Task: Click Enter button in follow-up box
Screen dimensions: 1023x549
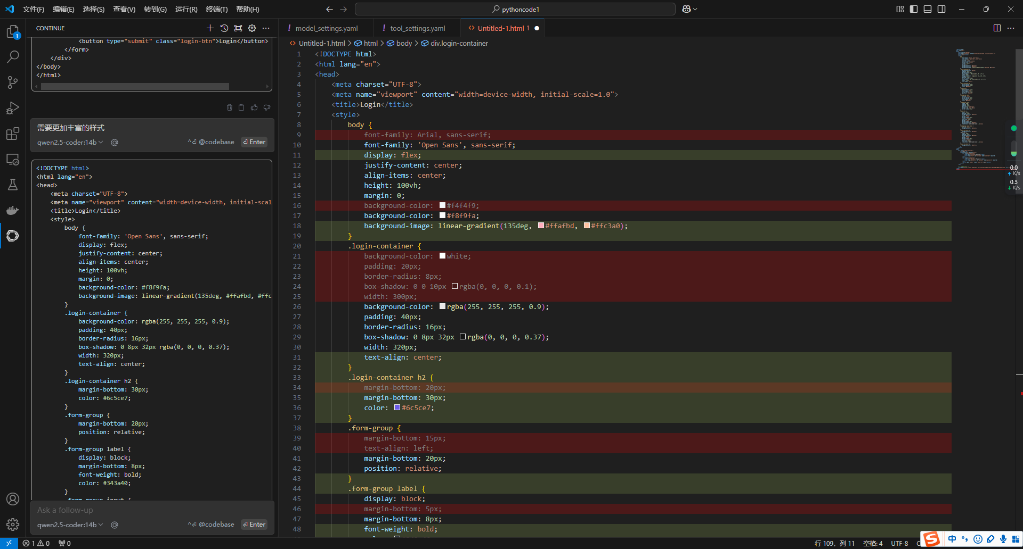Action: pos(254,525)
